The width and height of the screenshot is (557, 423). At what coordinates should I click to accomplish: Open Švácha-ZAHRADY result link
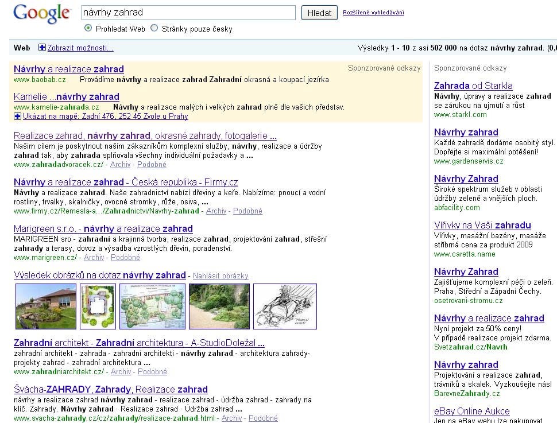[111, 389]
